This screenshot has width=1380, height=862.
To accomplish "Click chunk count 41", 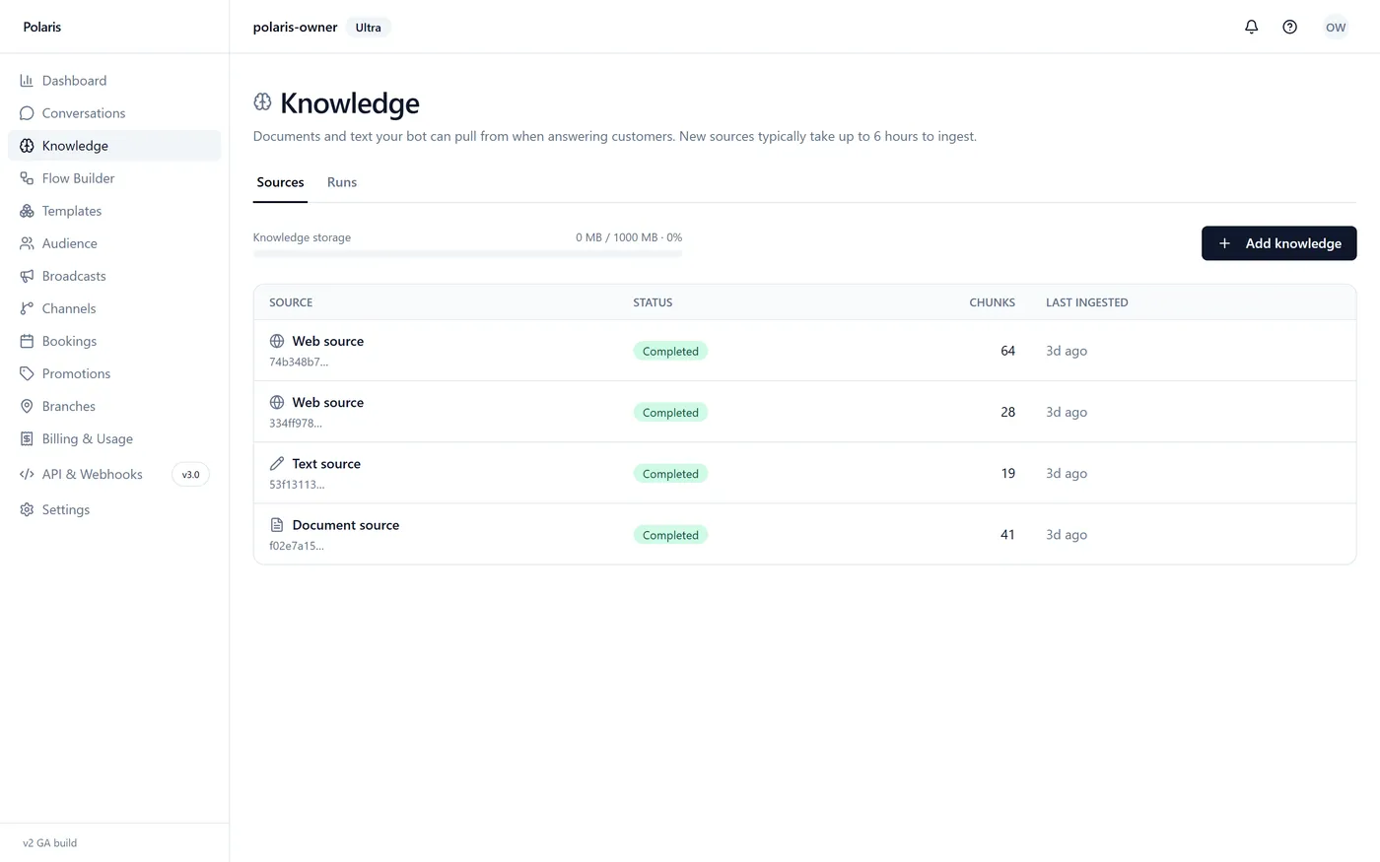I will coord(1007,534).
